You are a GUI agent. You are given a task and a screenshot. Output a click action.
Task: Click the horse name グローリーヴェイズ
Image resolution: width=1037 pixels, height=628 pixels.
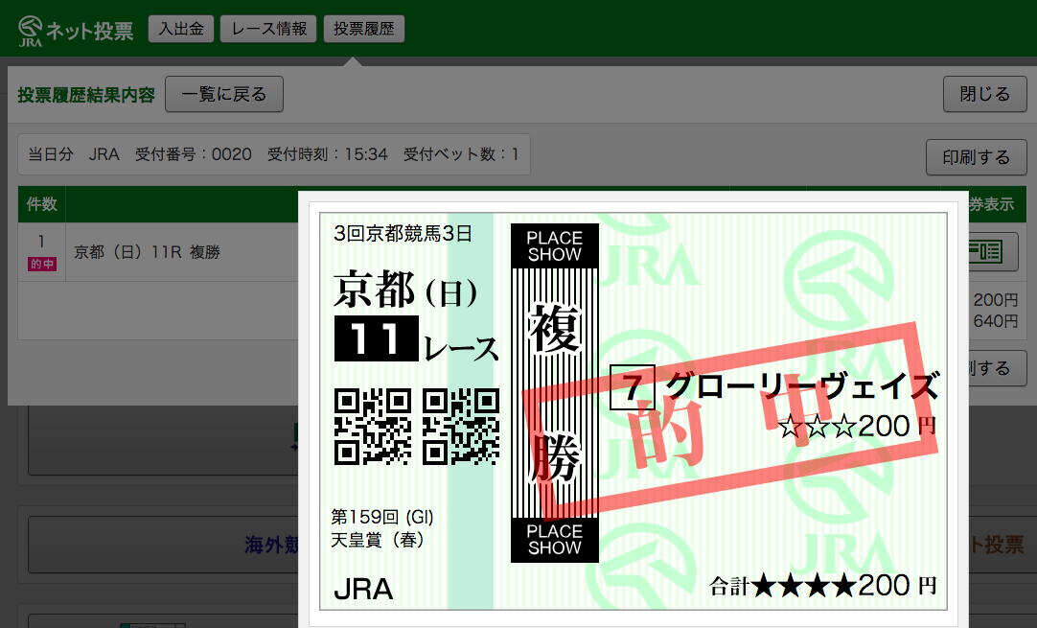click(802, 385)
